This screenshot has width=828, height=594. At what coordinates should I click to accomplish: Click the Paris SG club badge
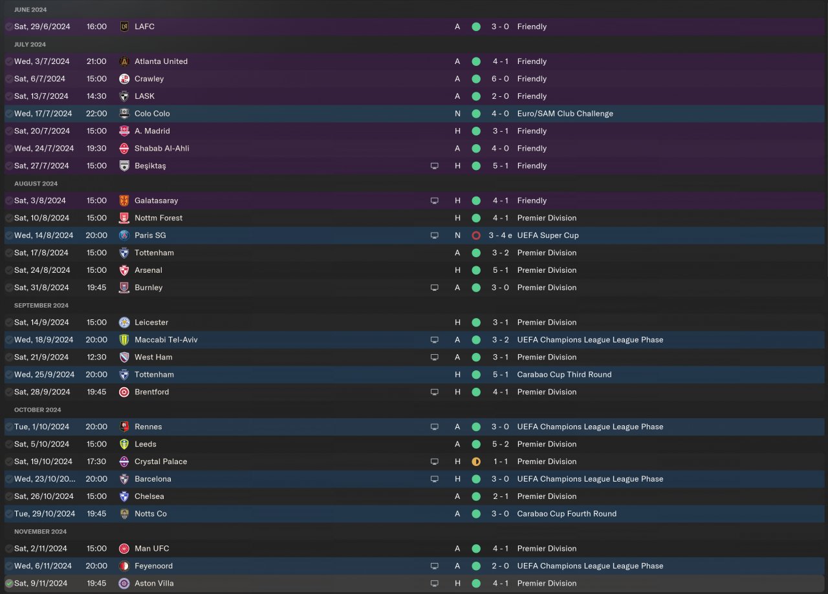[124, 235]
